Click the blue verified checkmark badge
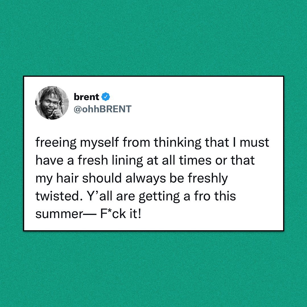Screen dimensions: 307x307 click(x=106, y=97)
